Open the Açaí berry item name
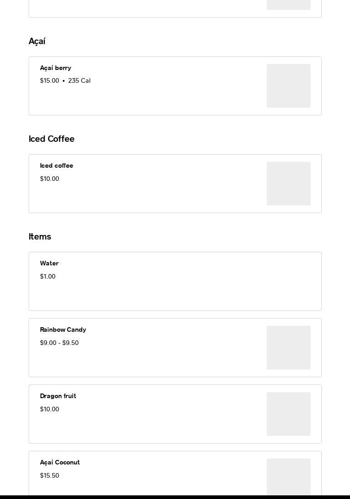350x499 pixels. click(x=55, y=68)
